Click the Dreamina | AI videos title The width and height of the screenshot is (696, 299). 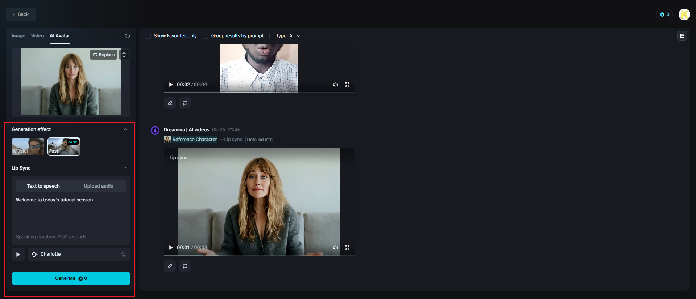click(186, 130)
